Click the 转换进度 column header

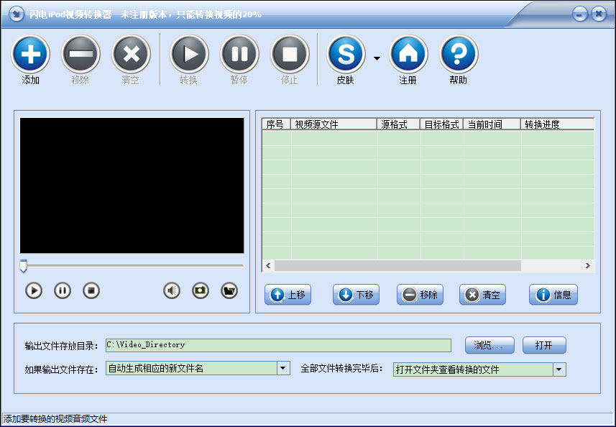(558, 124)
